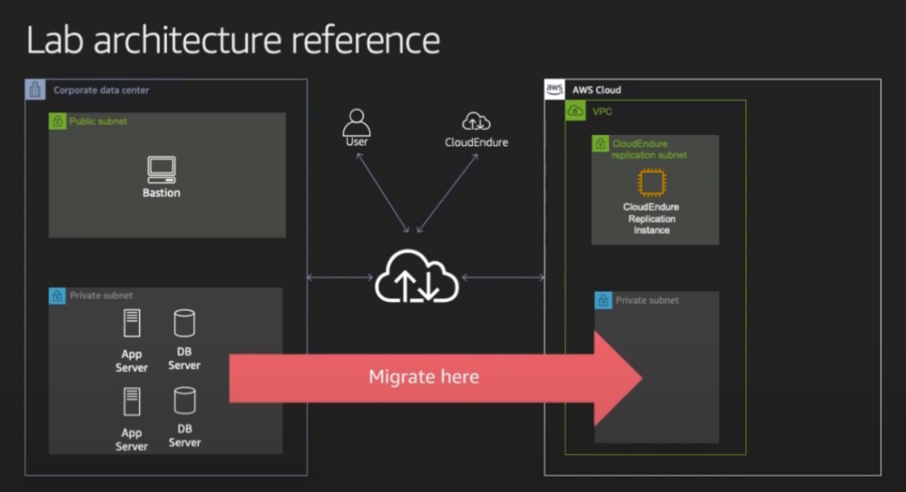
Task: Click the 'Lab architecture reference' title
Action: [x=233, y=40]
